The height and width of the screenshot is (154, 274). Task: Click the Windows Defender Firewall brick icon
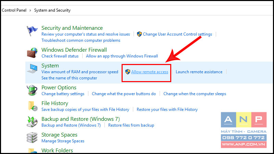pos(32,53)
